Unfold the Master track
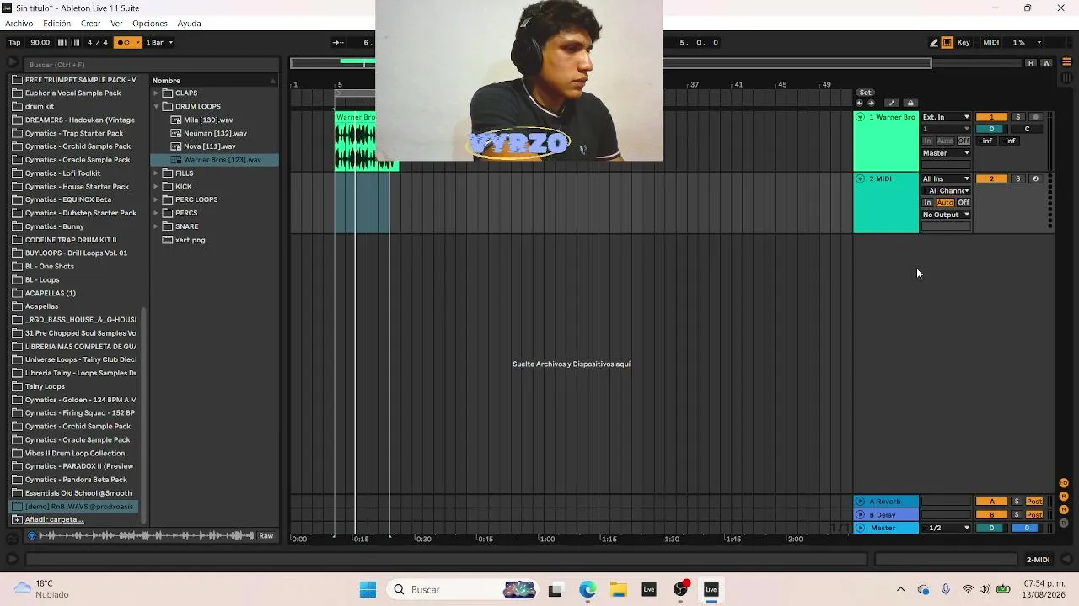Image resolution: width=1079 pixels, height=606 pixels. (860, 528)
